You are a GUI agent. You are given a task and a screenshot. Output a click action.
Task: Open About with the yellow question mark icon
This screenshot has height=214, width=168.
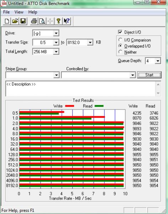[58, 21]
